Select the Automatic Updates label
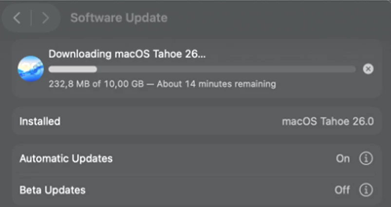Screen dimensions: 391x207 click(x=66, y=159)
